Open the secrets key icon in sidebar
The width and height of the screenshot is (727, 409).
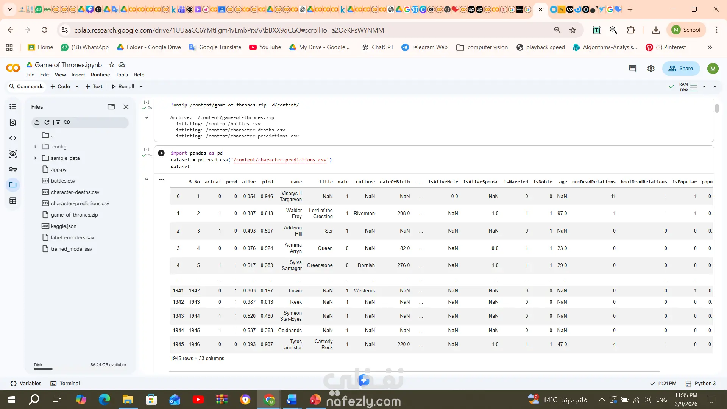pos(12,169)
